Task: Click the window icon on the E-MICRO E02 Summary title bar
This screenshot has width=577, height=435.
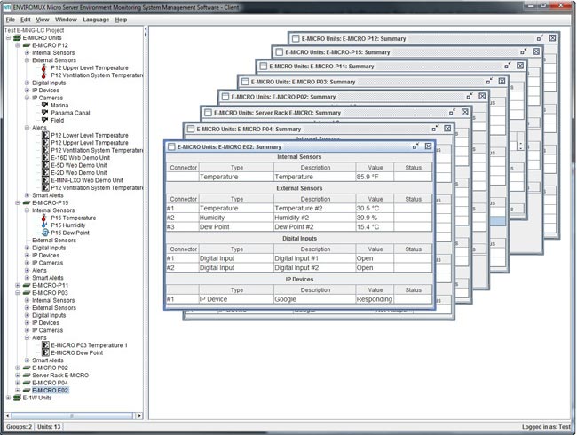Action: click(x=171, y=146)
